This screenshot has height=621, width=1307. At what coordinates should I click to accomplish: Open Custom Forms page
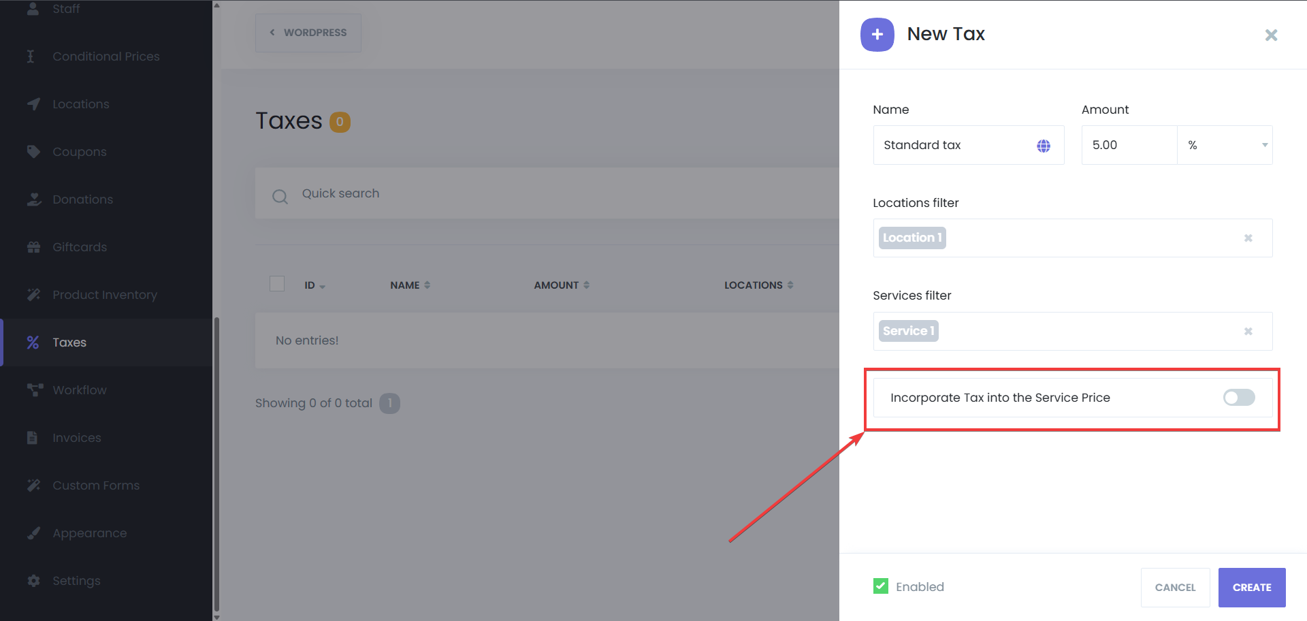coord(106,485)
